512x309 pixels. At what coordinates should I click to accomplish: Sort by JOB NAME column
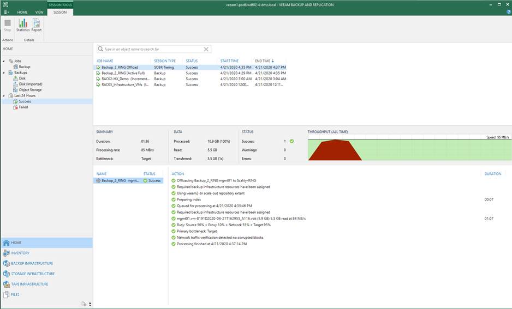point(105,61)
